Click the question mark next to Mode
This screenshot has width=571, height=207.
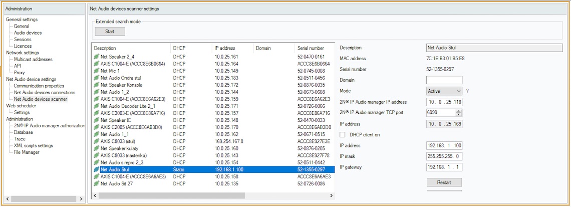point(468,91)
